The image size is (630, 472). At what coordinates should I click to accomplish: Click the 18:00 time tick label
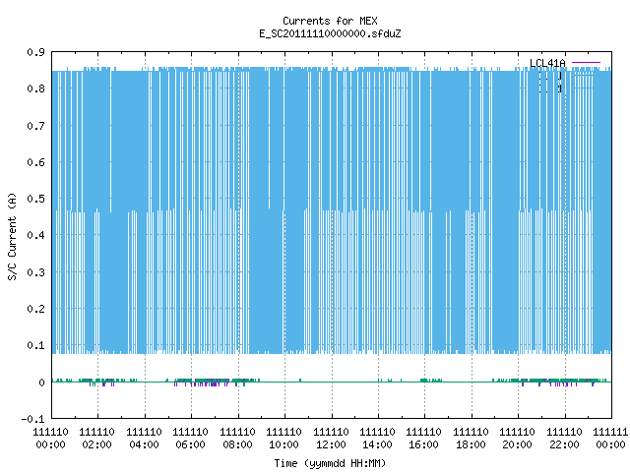471,444
